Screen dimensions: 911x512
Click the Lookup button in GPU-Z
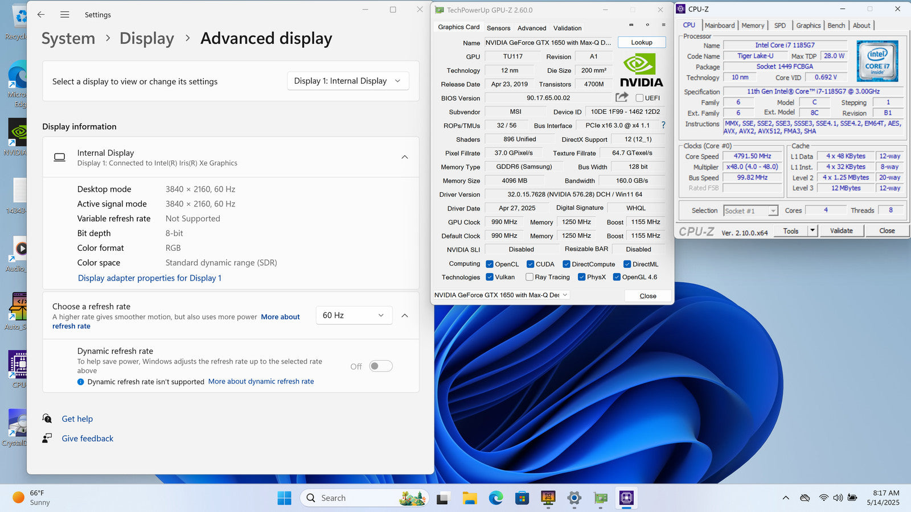[642, 43]
